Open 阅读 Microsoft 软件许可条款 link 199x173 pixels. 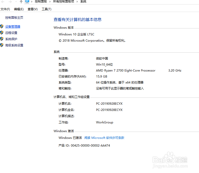104,138
